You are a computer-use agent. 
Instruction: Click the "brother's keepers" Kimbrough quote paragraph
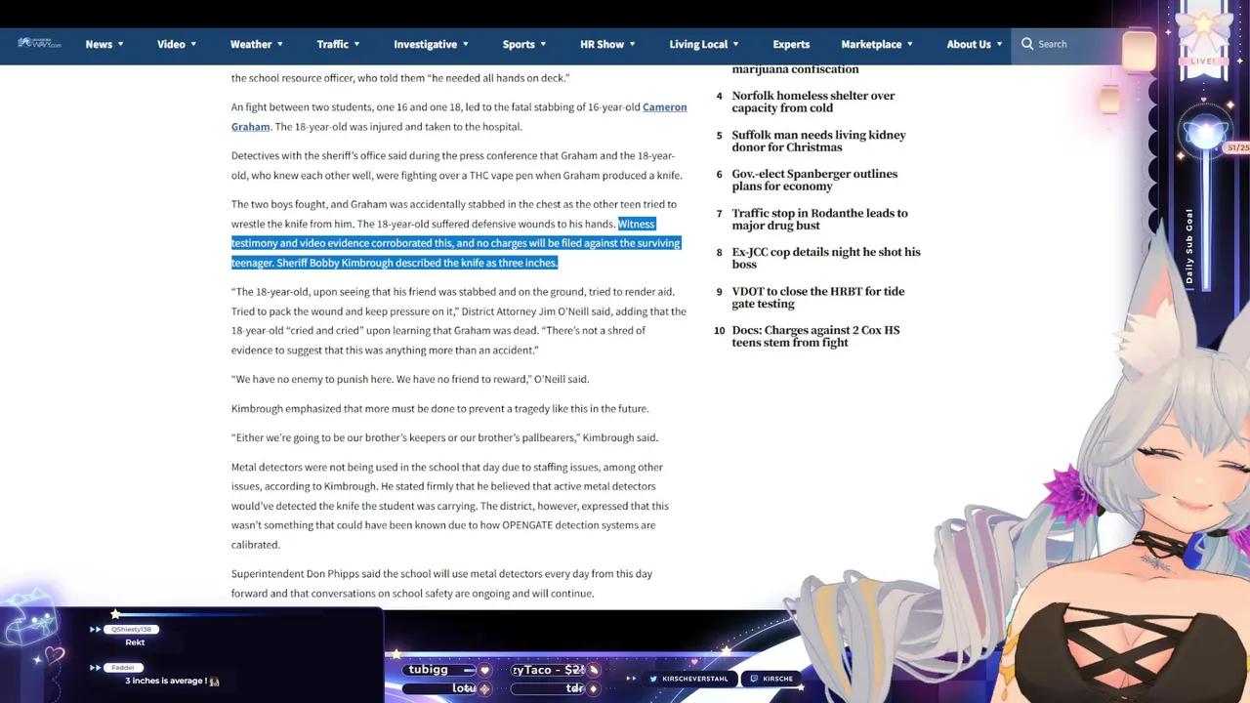coord(444,437)
